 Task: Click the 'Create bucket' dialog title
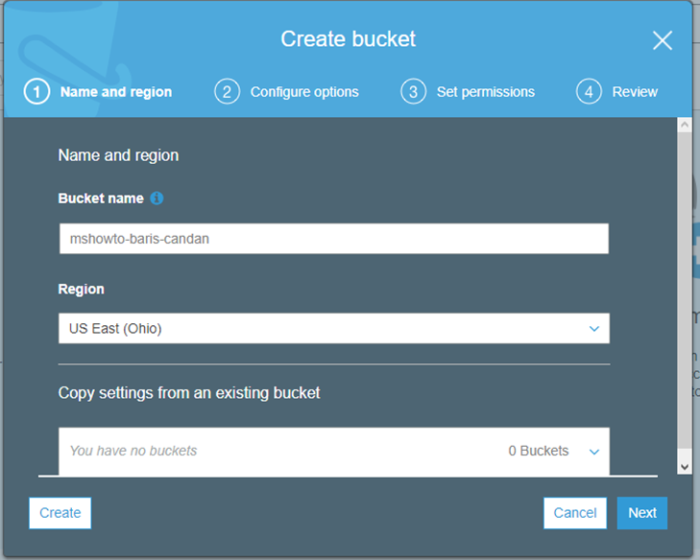pyautogui.click(x=349, y=39)
